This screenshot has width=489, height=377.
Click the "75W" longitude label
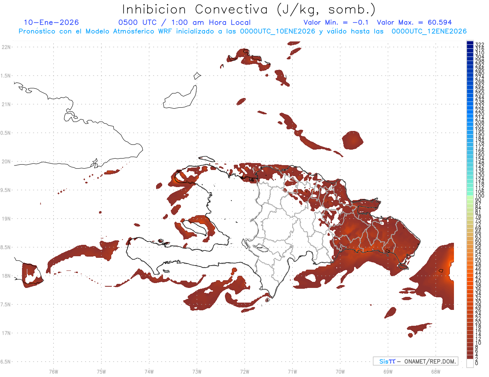[101, 371]
